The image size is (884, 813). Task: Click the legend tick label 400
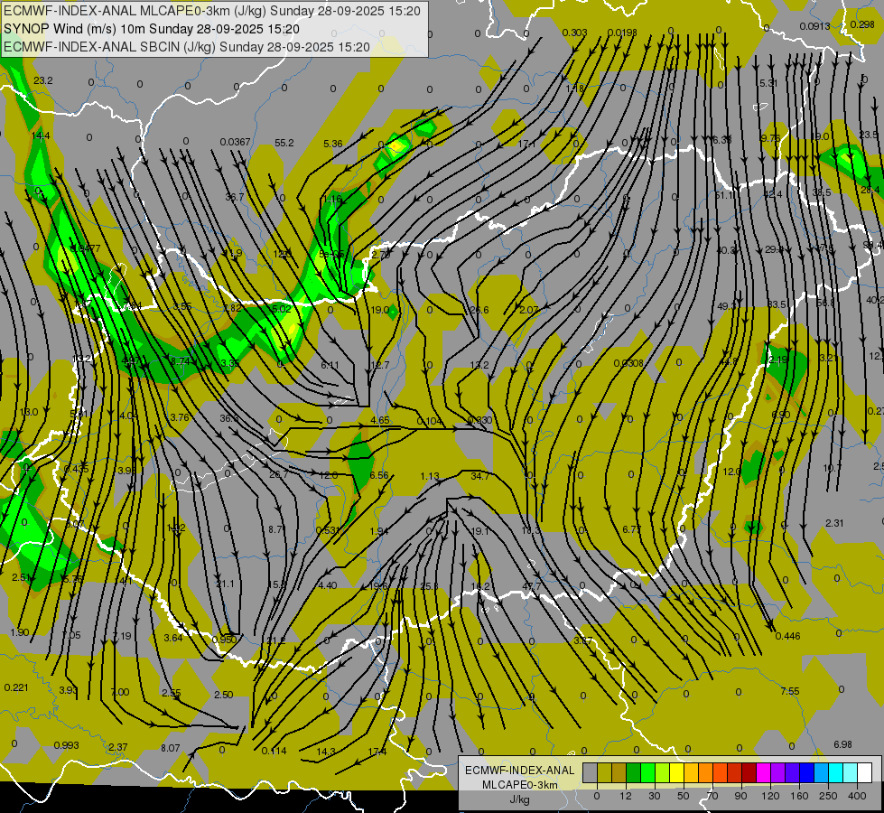857,796
